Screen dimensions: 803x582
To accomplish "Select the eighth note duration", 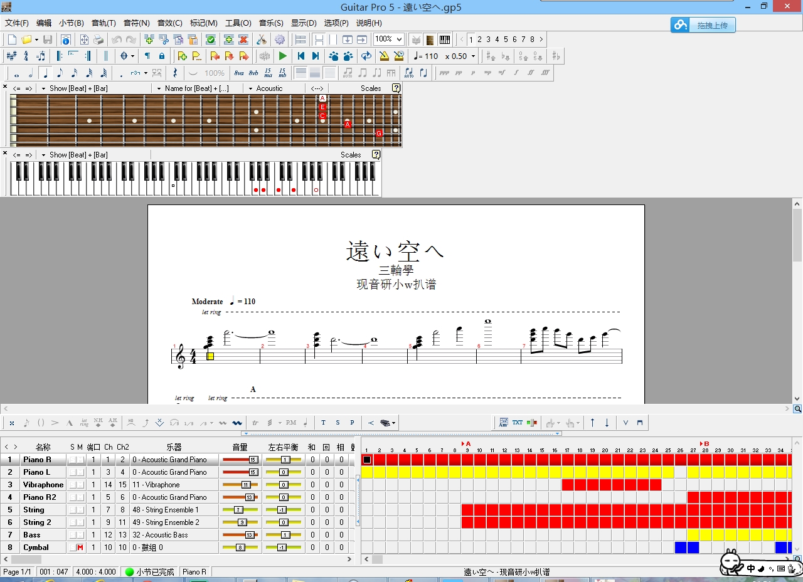I will [60, 73].
